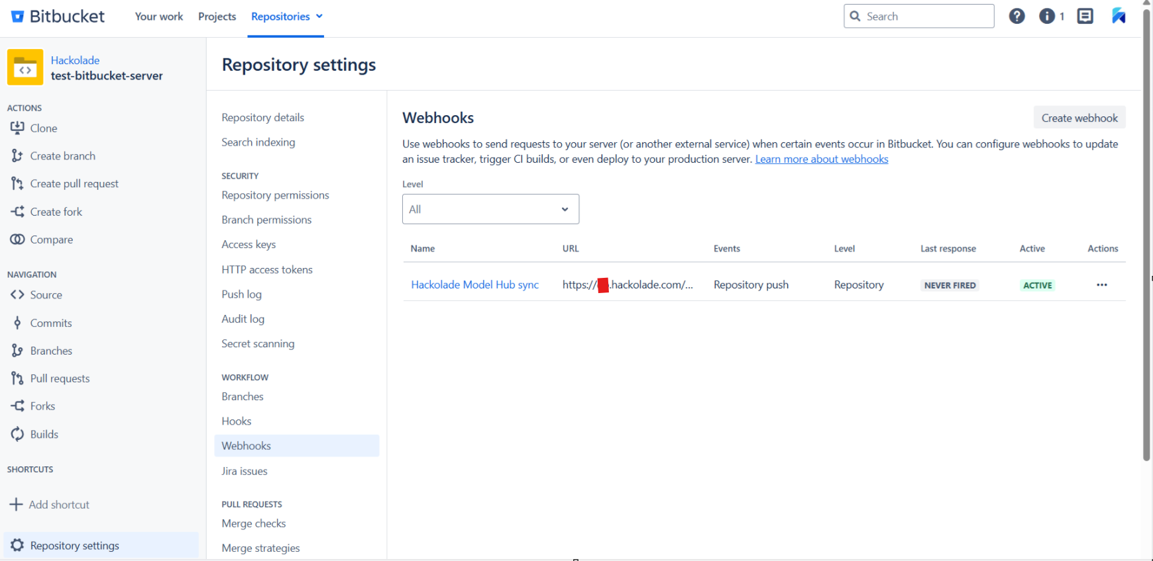This screenshot has width=1153, height=561.
Task: Click the Last response column header
Action: pos(948,249)
